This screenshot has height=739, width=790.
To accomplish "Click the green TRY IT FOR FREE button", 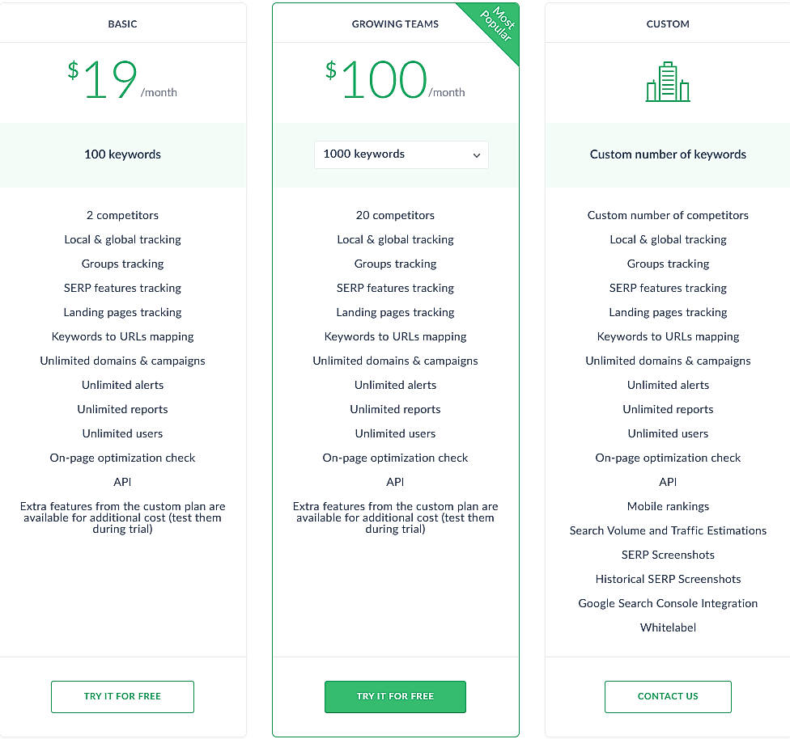I will tap(395, 696).
